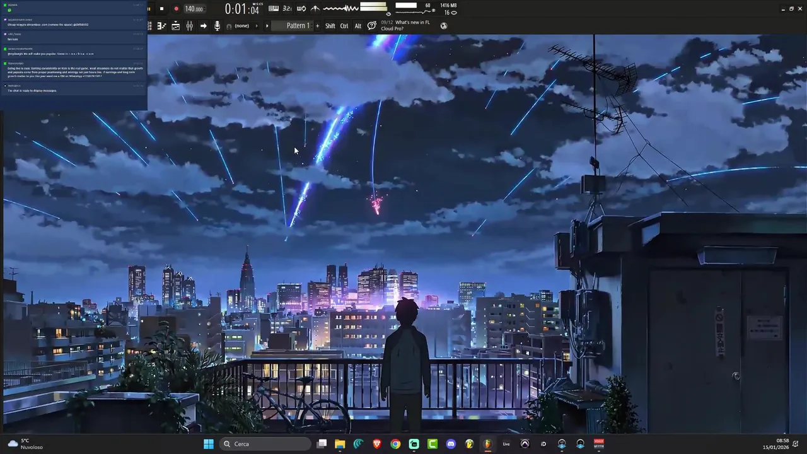The width and height of the screenshot is (807, 454).
Task: Click the long 'Going live is easy' chat message
Action: tap(75, 71)
